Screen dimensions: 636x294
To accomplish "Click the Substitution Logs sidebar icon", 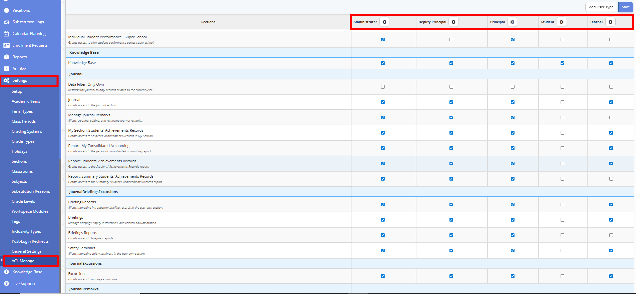I will 6,22.
